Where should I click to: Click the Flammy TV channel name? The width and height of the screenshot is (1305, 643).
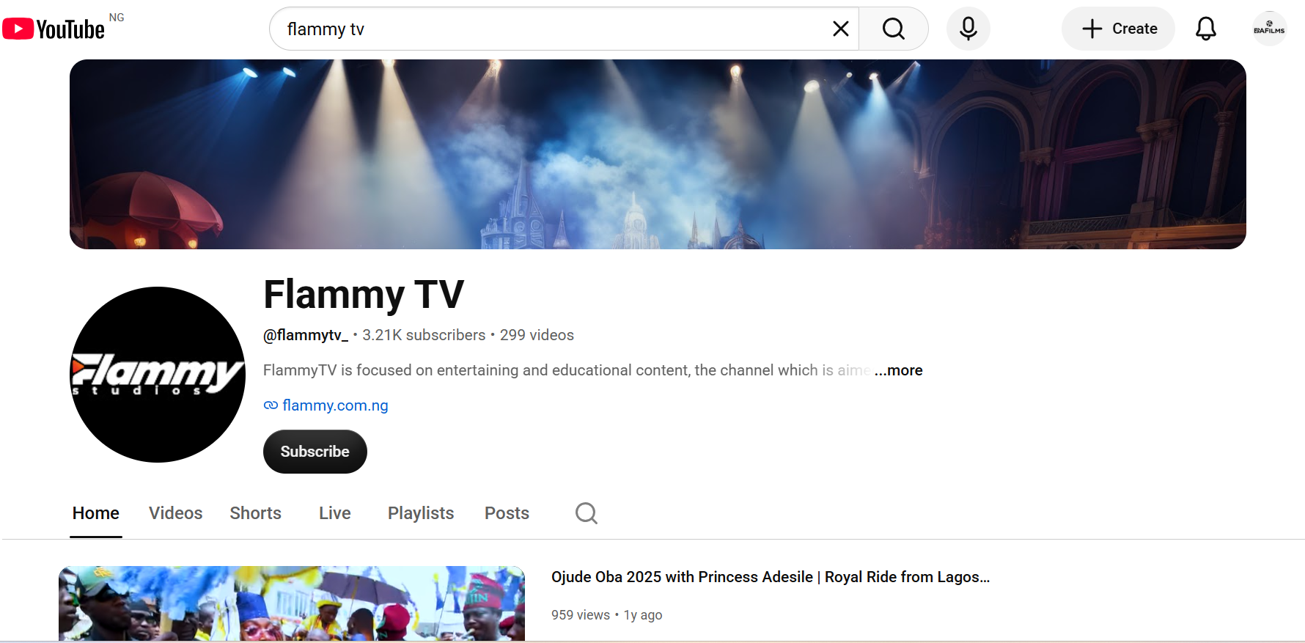364,295
